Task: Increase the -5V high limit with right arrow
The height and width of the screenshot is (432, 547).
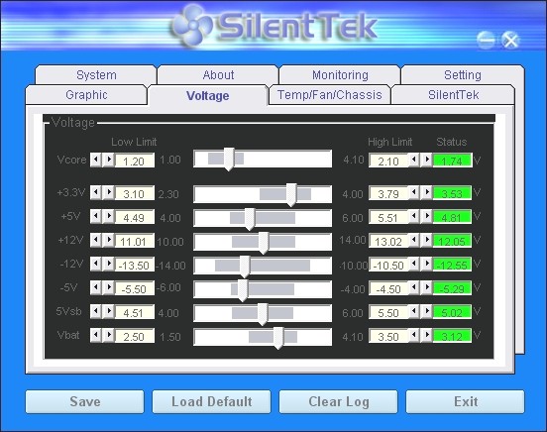Action: [x=427, y=287]
